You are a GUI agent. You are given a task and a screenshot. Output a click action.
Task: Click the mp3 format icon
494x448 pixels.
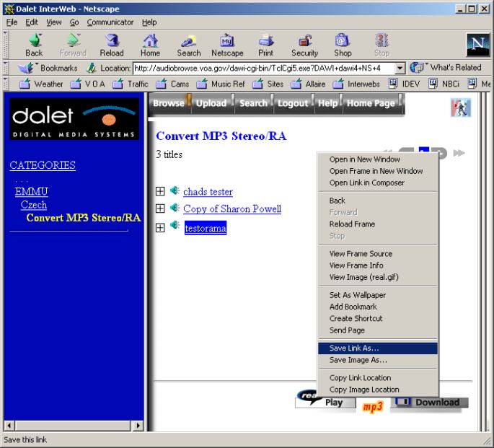(373, 407)
